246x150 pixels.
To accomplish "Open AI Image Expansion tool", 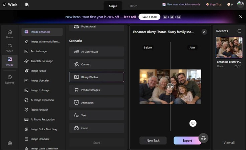I will [42, 100].
